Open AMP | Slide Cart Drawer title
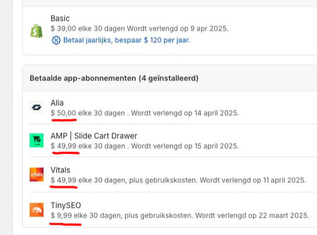Screen dimensions: 317x235 [94, 136]
